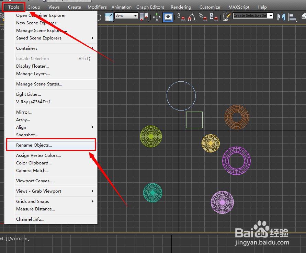The image size is (306, 253).
Task: Select the pink sphere object
Action: (x=222, y=203)
